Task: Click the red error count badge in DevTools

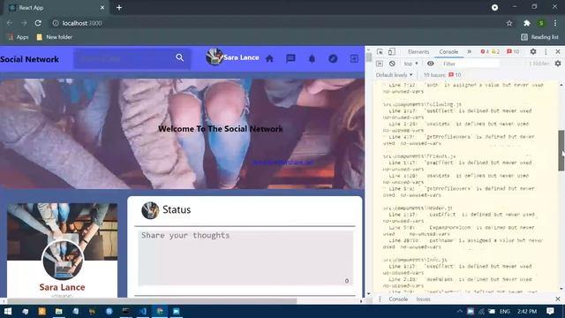Action: (x=485, y=52)
